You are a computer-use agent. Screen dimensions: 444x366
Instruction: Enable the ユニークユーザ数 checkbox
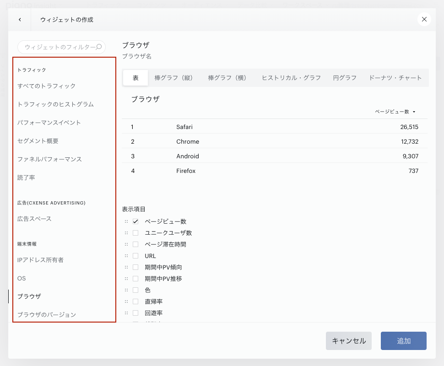coord(135,233)
